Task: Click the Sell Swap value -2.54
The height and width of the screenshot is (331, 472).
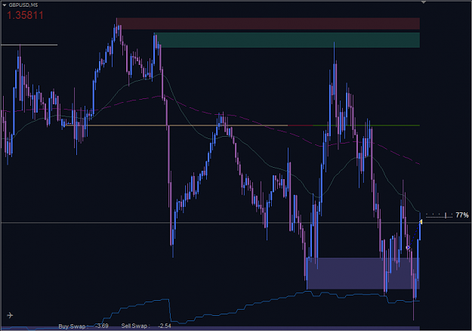Action: (165, 326)
